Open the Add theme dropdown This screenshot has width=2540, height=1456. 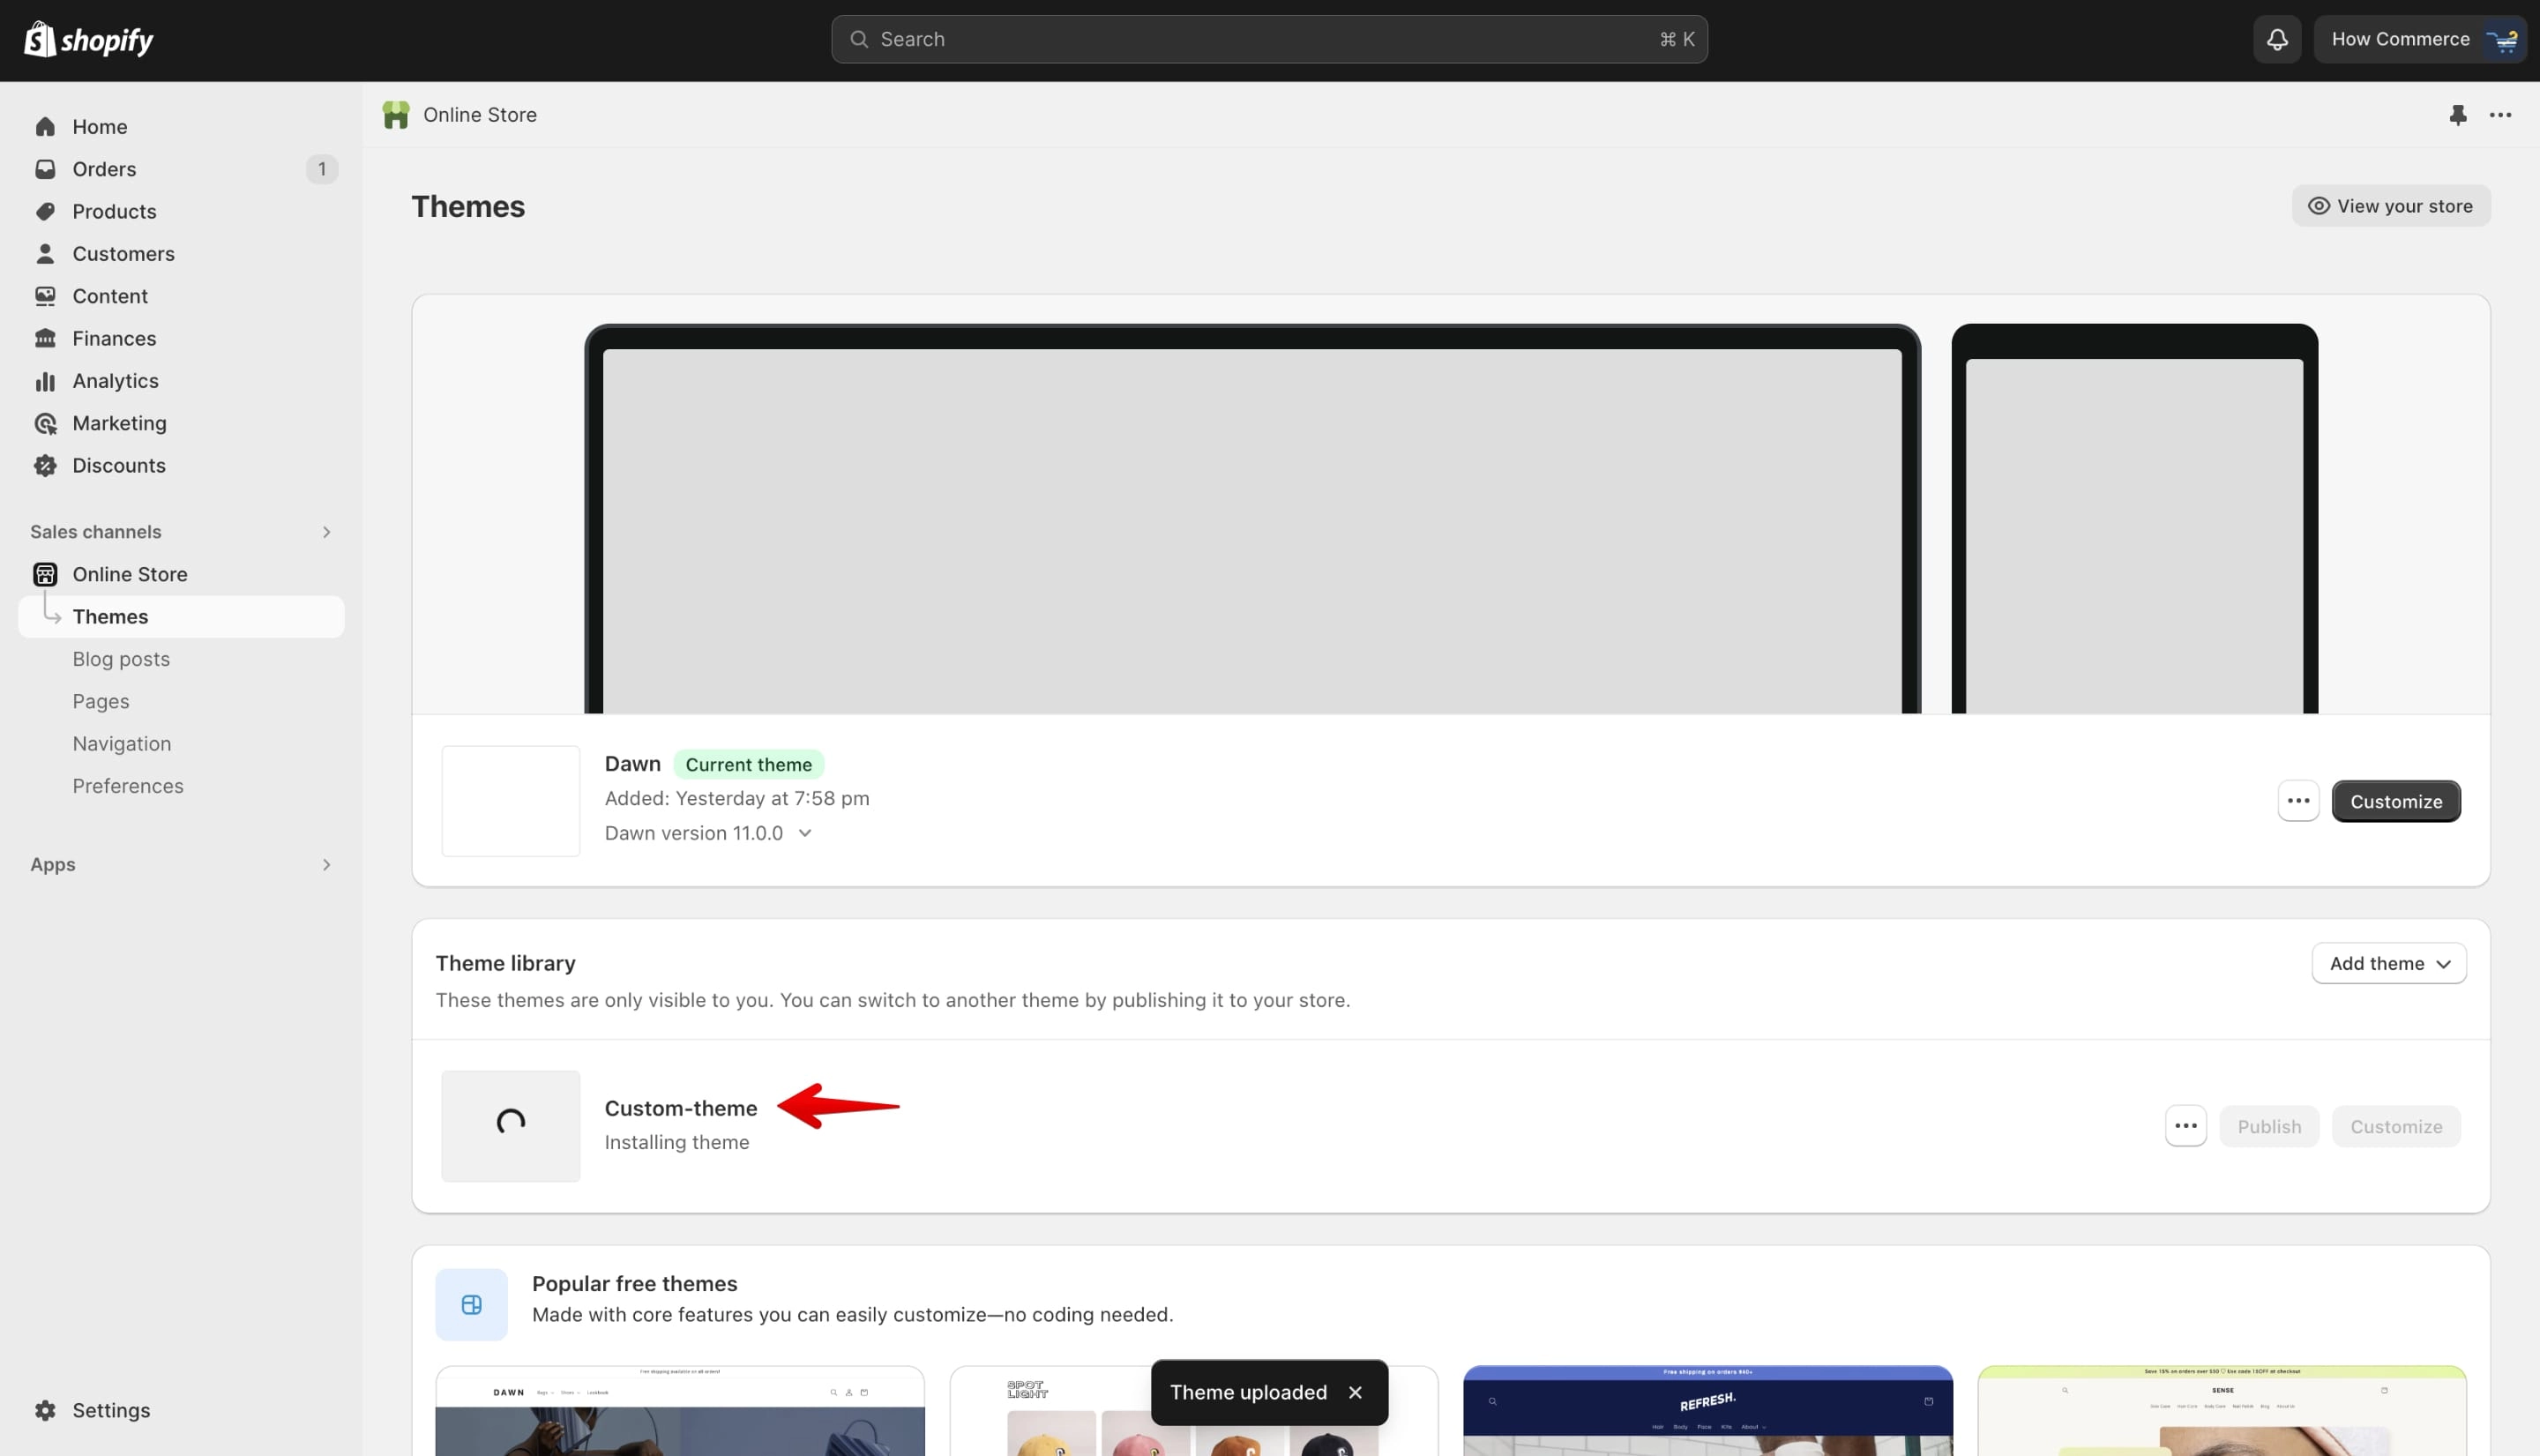tap(2388, 963)
